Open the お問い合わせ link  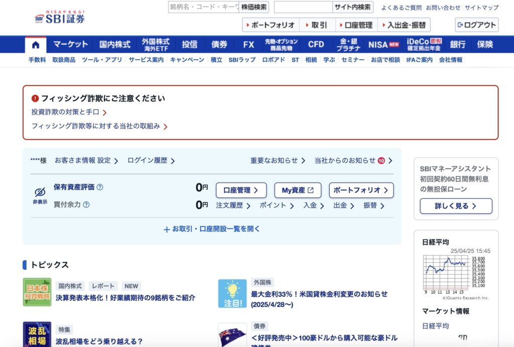443,8
